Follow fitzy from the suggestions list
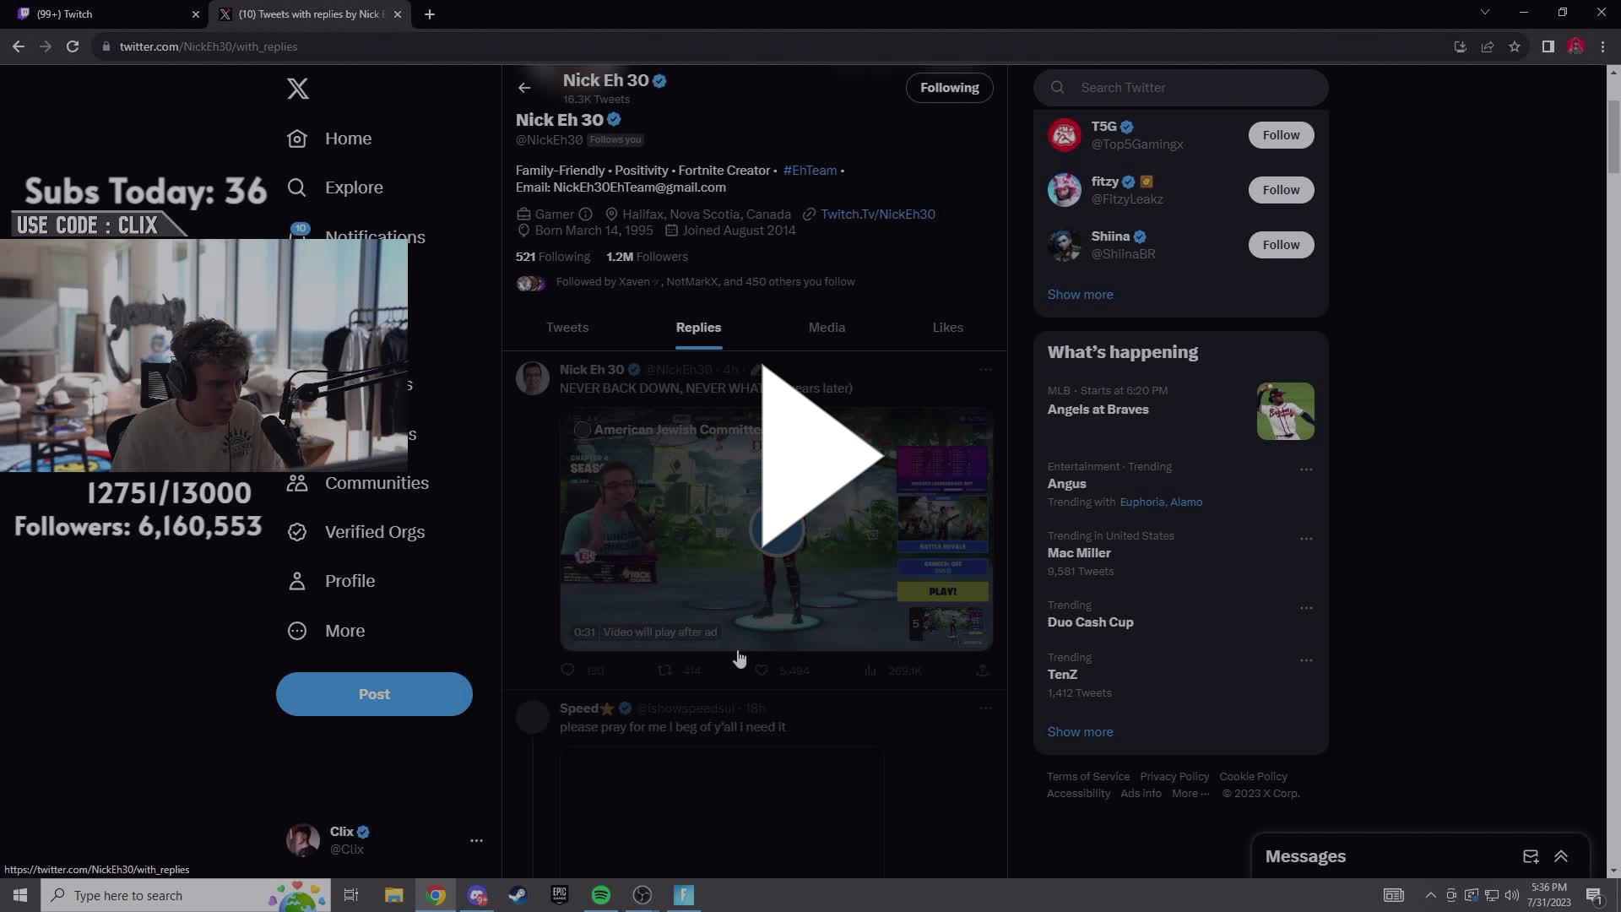Screen dimensions: 1621x912 coord(1280,189)
